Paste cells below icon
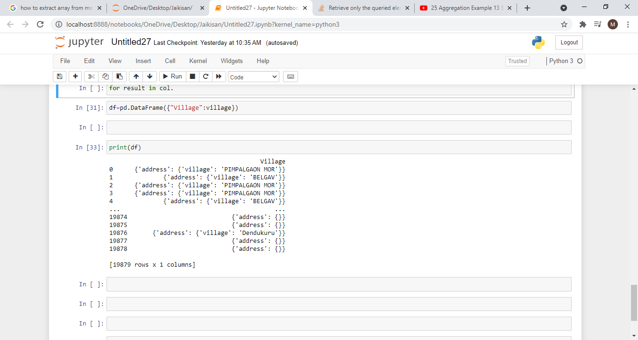 (x=120, y=77)
